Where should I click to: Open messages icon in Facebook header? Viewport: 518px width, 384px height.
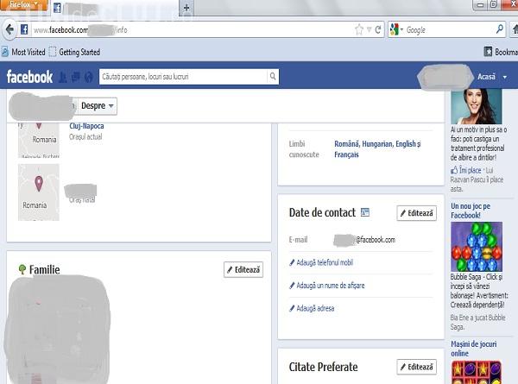[x=76, y=77]
